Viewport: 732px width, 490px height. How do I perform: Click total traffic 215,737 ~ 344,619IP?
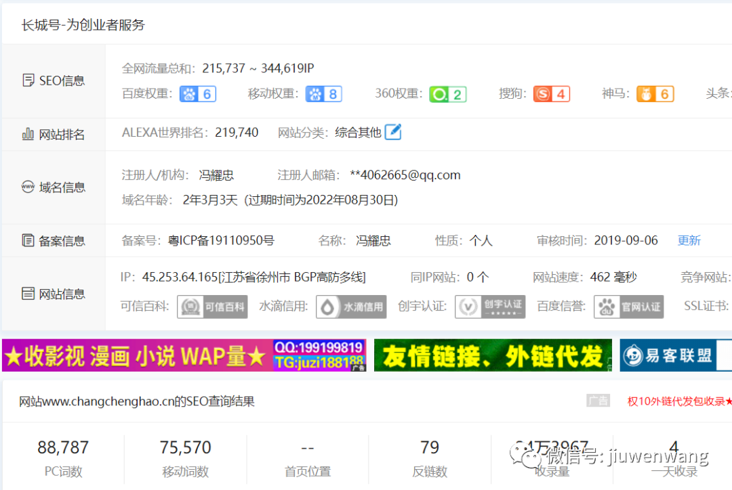point(258,68)
